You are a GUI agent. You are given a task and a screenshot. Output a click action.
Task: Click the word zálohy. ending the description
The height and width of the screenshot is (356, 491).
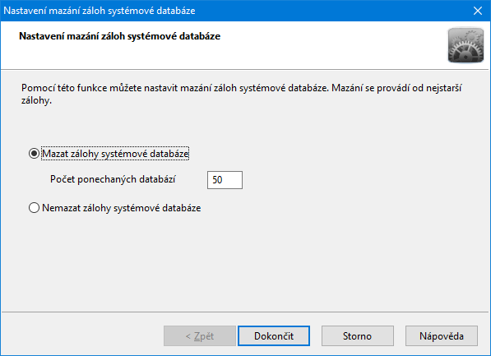[36, 100]
